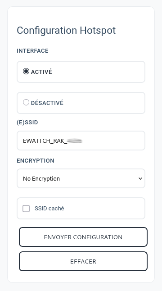Click the empty area of the Activé option box
The height and width of the screenshot is (291, 162).
tap(98, 72)
